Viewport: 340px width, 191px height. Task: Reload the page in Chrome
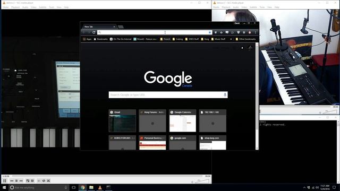pyautogui.click(x=93, y=32)
